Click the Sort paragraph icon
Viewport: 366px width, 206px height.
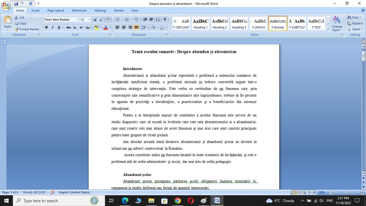[x=158, y=20]
